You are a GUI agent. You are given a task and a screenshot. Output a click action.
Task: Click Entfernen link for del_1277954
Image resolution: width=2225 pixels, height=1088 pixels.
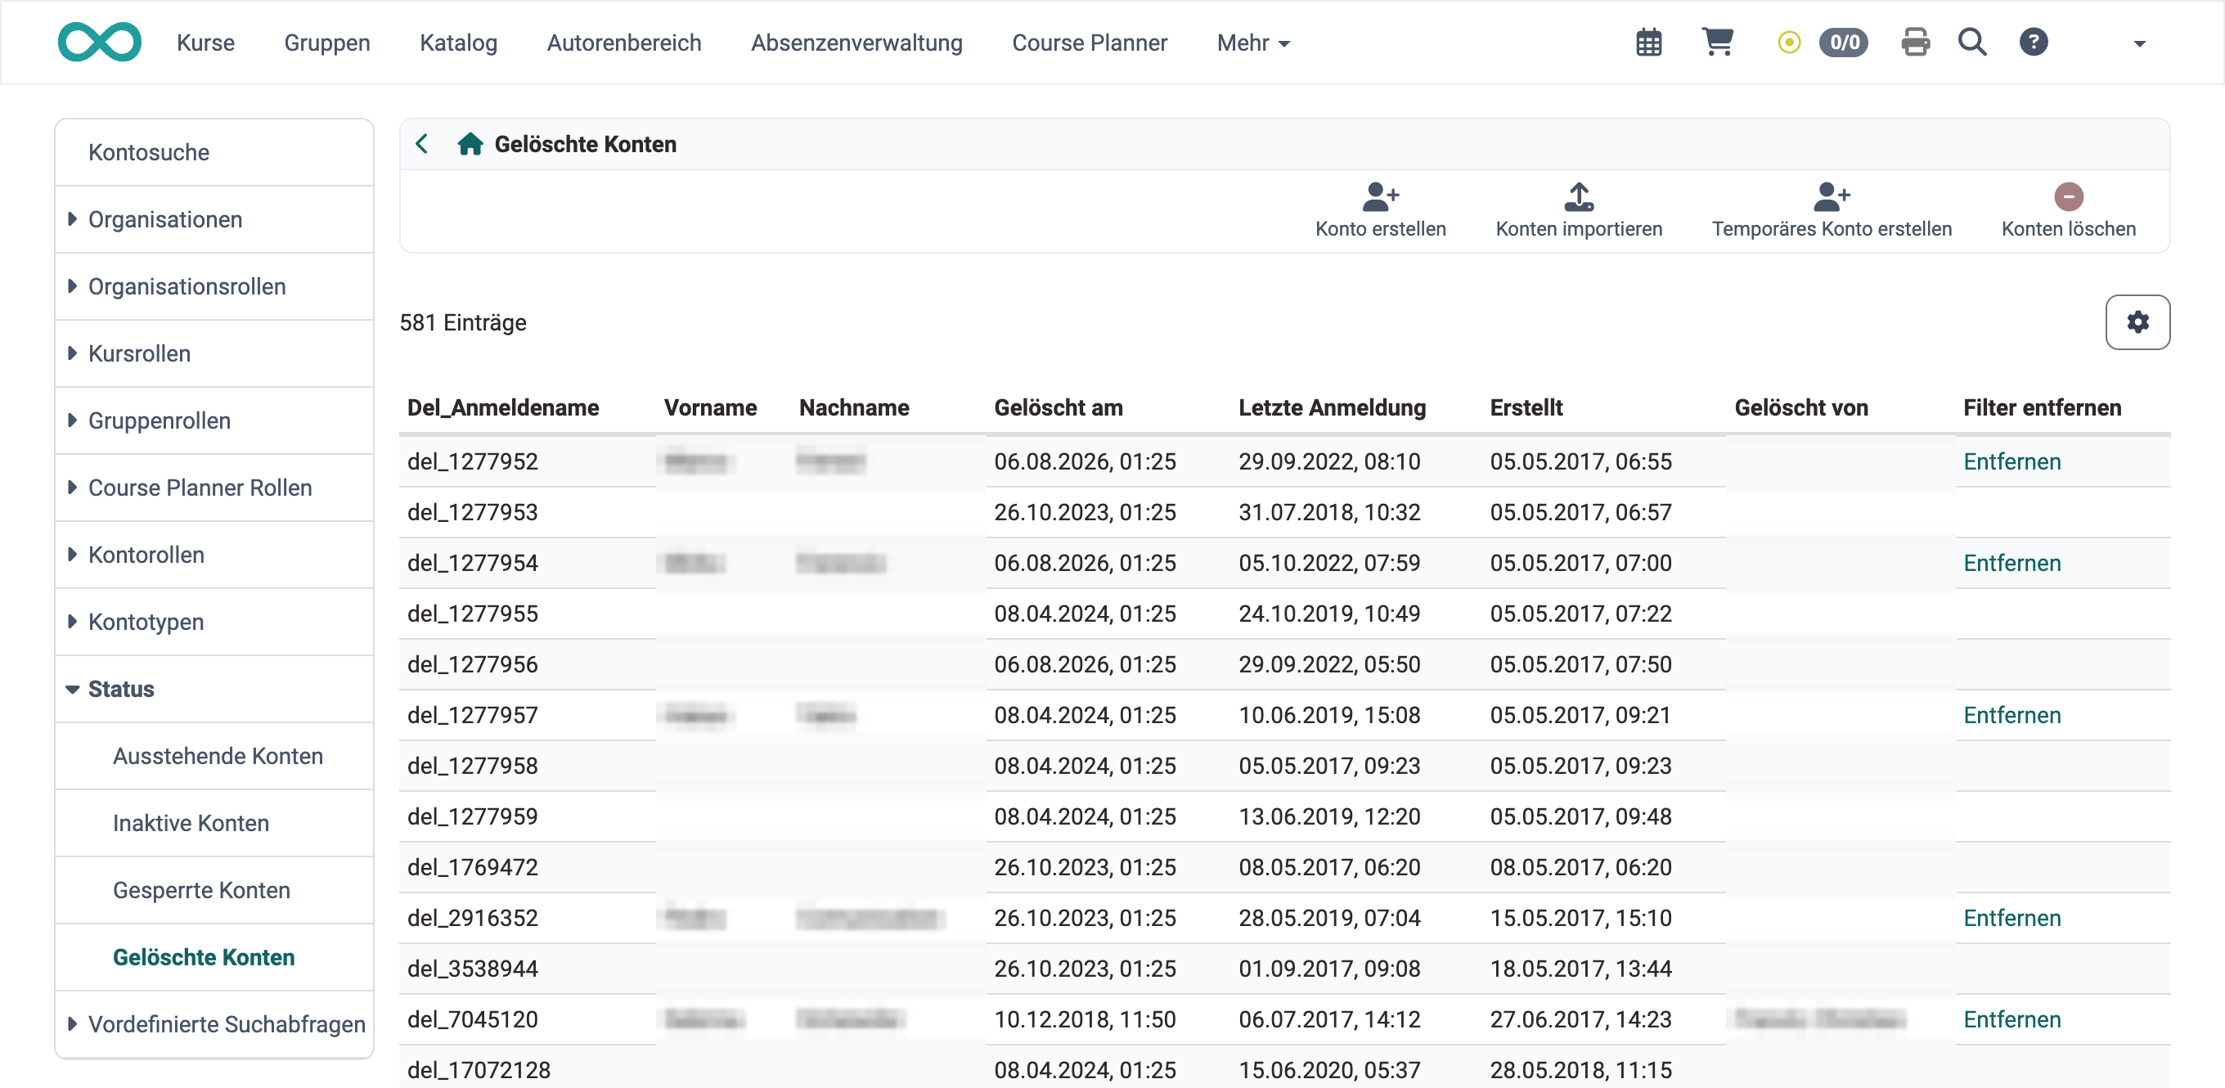[2011, 563]
